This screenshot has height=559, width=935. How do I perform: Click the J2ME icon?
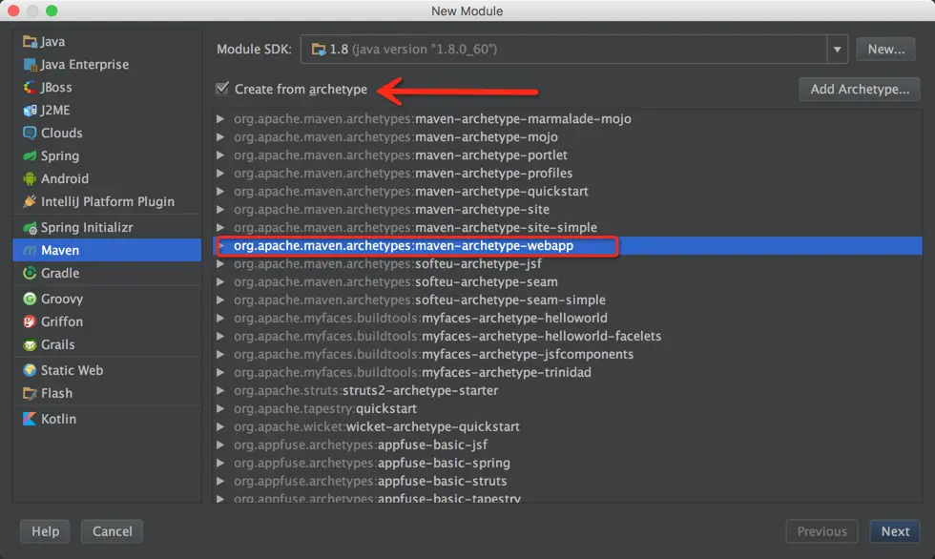click(30, 111)
